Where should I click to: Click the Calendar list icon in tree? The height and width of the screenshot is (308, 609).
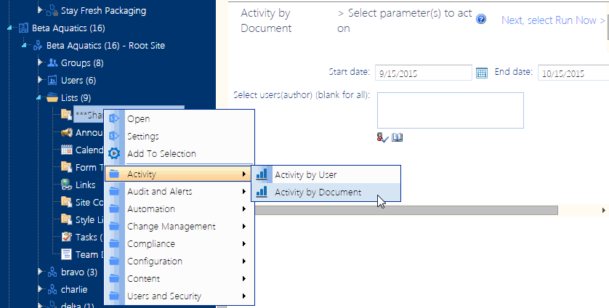pos(66,150)
